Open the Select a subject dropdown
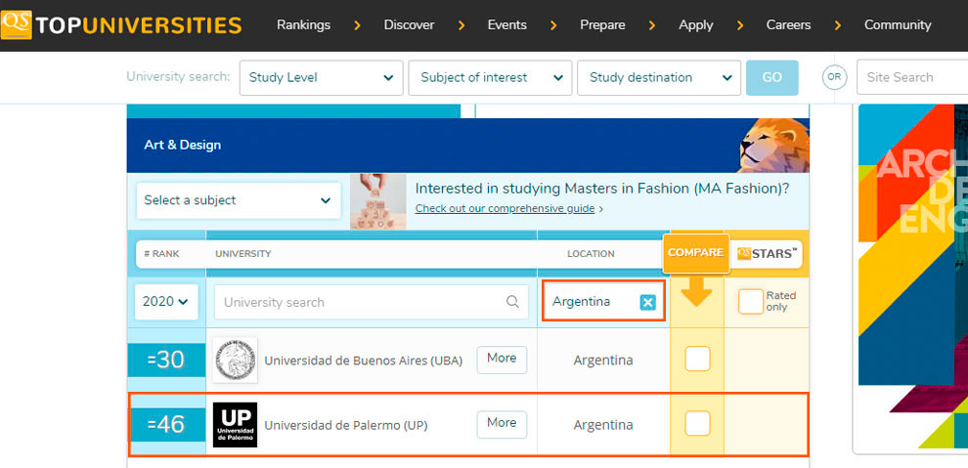The width and height of the screenshot is (968, 468). tap(239, 200)
